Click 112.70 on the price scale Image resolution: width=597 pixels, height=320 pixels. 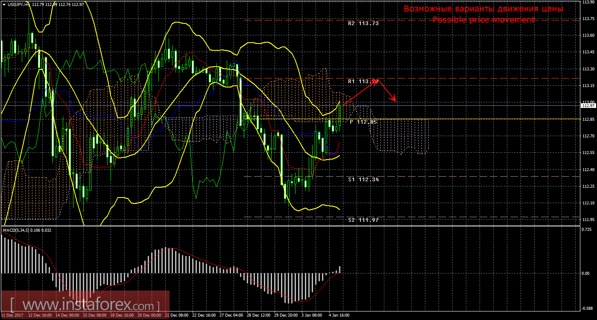(x=588, y=136)
